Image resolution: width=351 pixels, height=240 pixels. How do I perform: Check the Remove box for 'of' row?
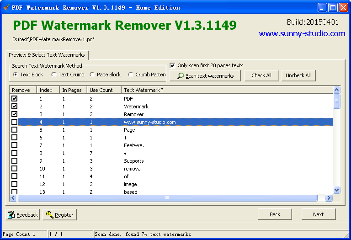coord(14,176)
